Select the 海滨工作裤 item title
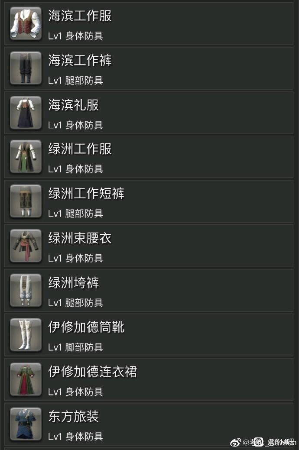This screenshot has height=450, width=299. click(x=80, y=60)
